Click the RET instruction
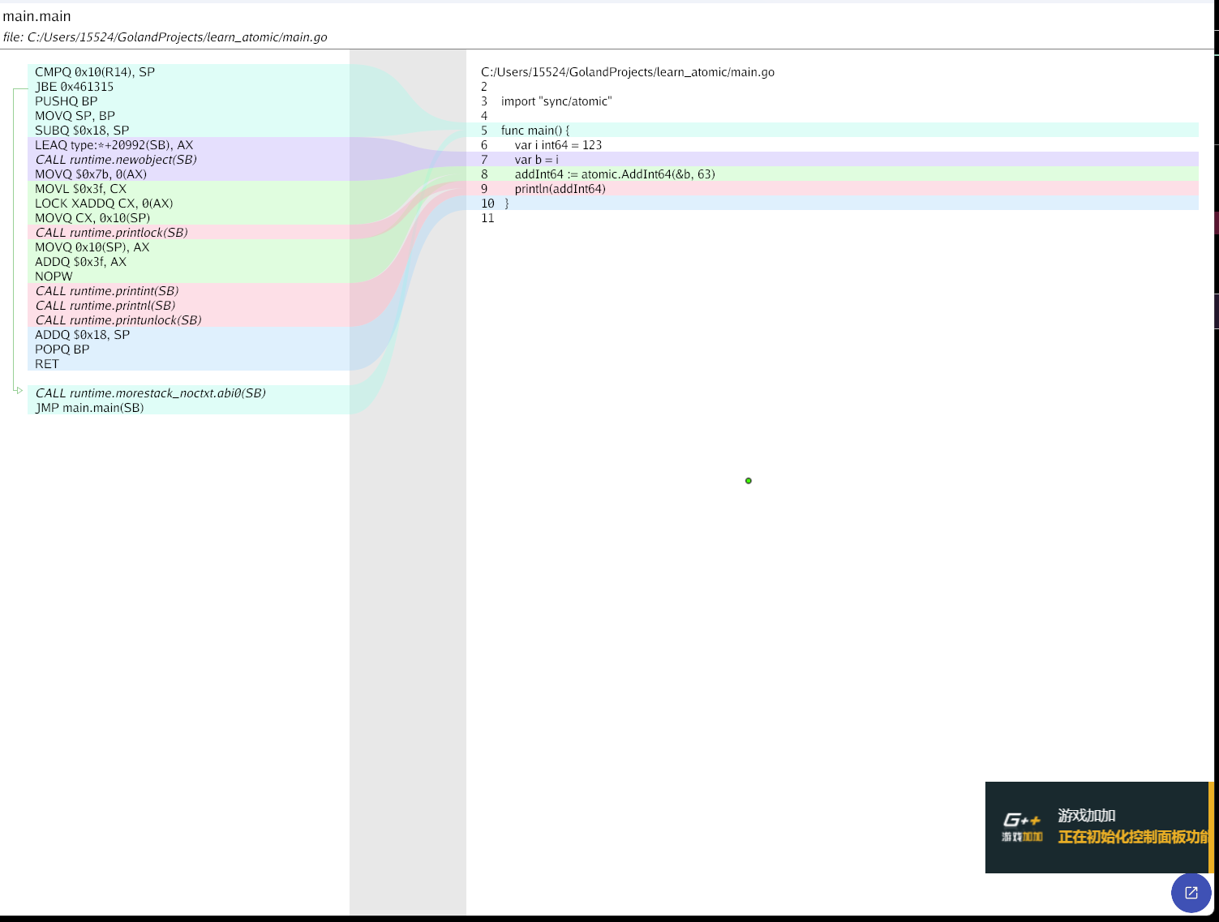The image size is (1219, 922). (47, 364)
